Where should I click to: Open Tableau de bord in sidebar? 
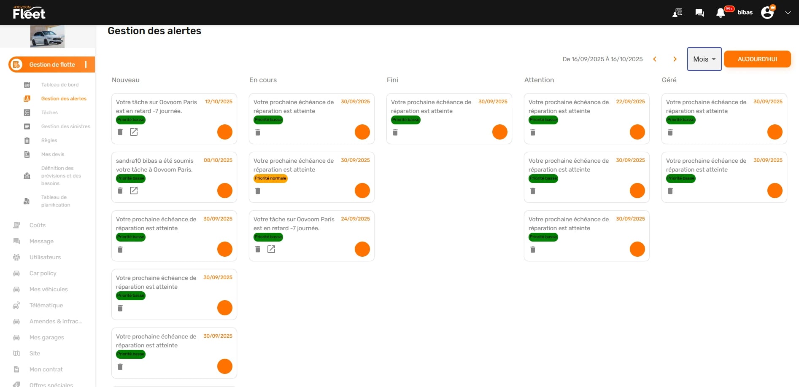tap(59, 85)
